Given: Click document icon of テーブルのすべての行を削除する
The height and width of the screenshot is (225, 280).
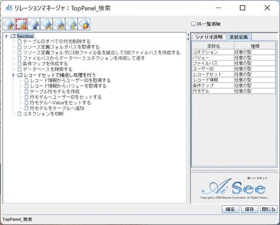Looking at the screenshot, I should [x=19, y=41].
